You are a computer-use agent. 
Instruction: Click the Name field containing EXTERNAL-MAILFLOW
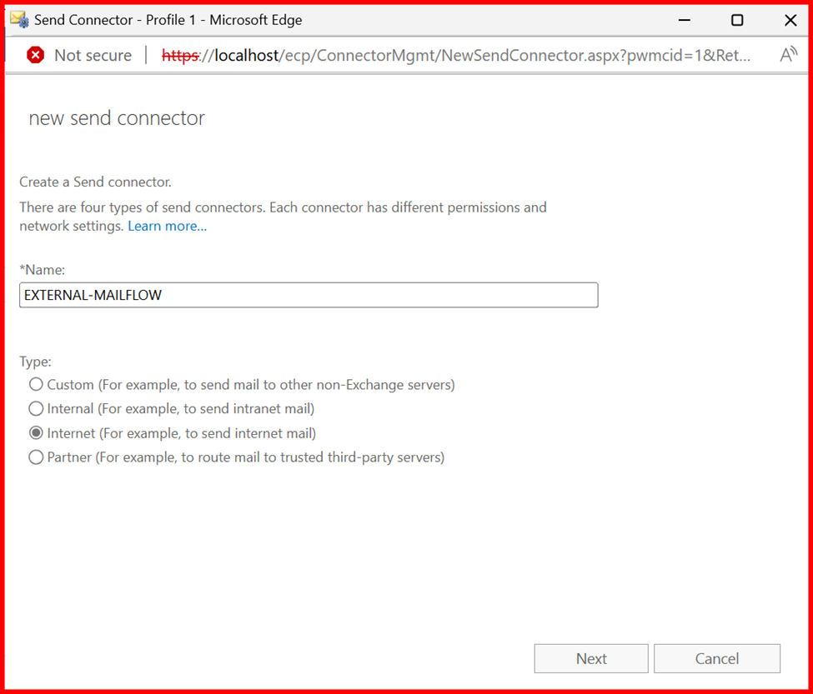click(309, 295)
